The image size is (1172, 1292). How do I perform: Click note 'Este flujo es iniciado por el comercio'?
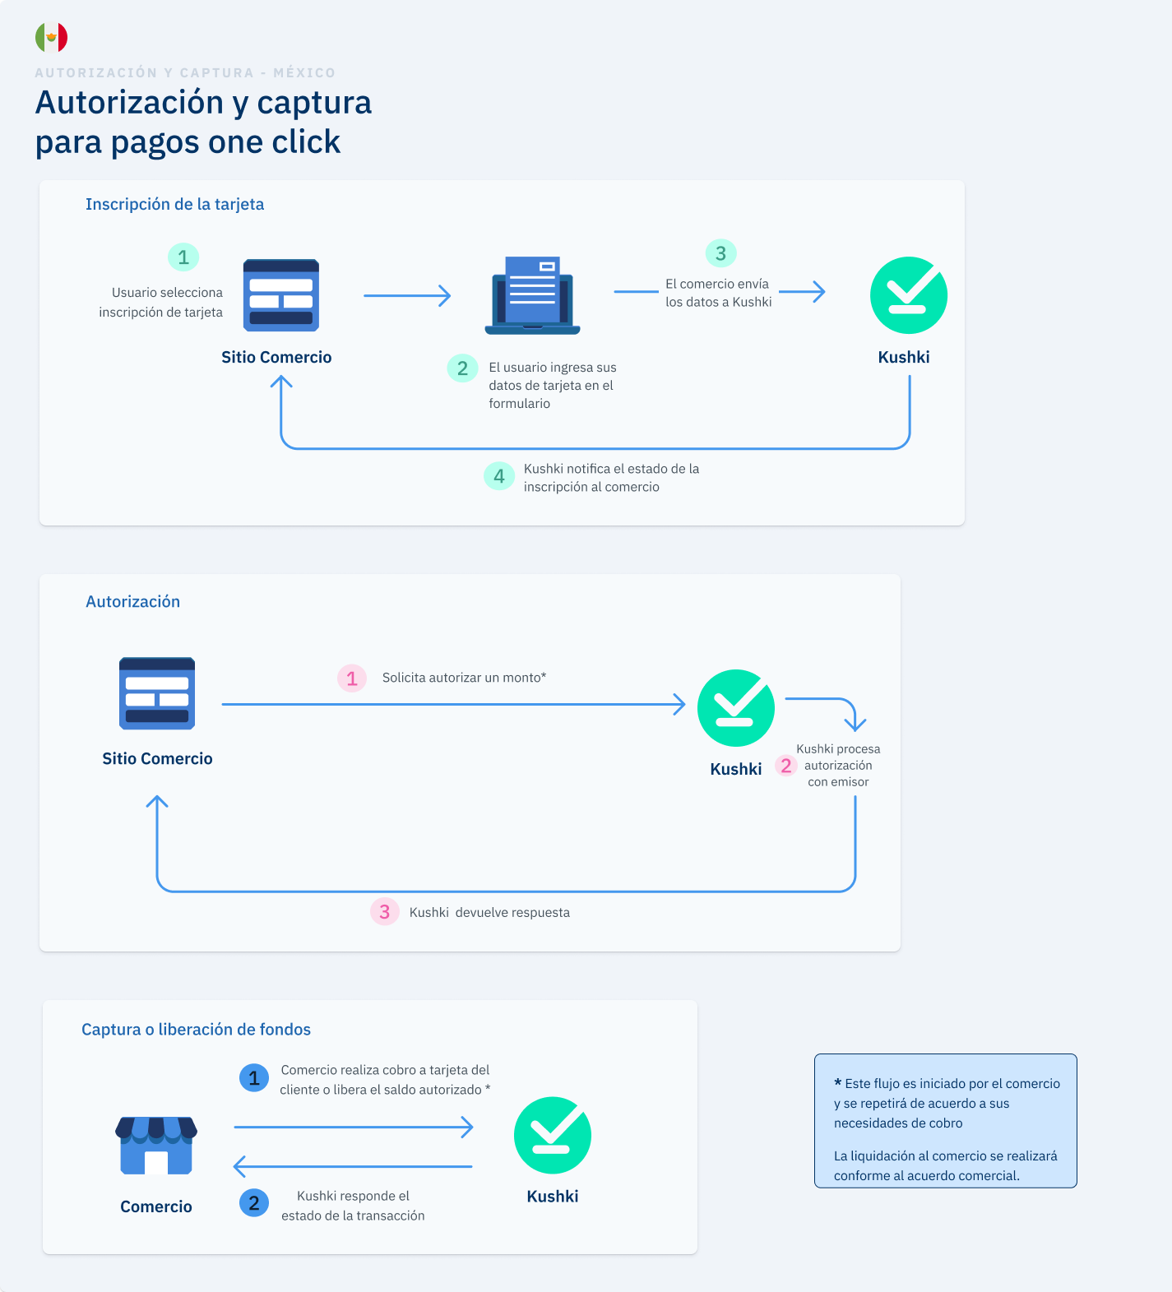click(x=947, y=1103)
